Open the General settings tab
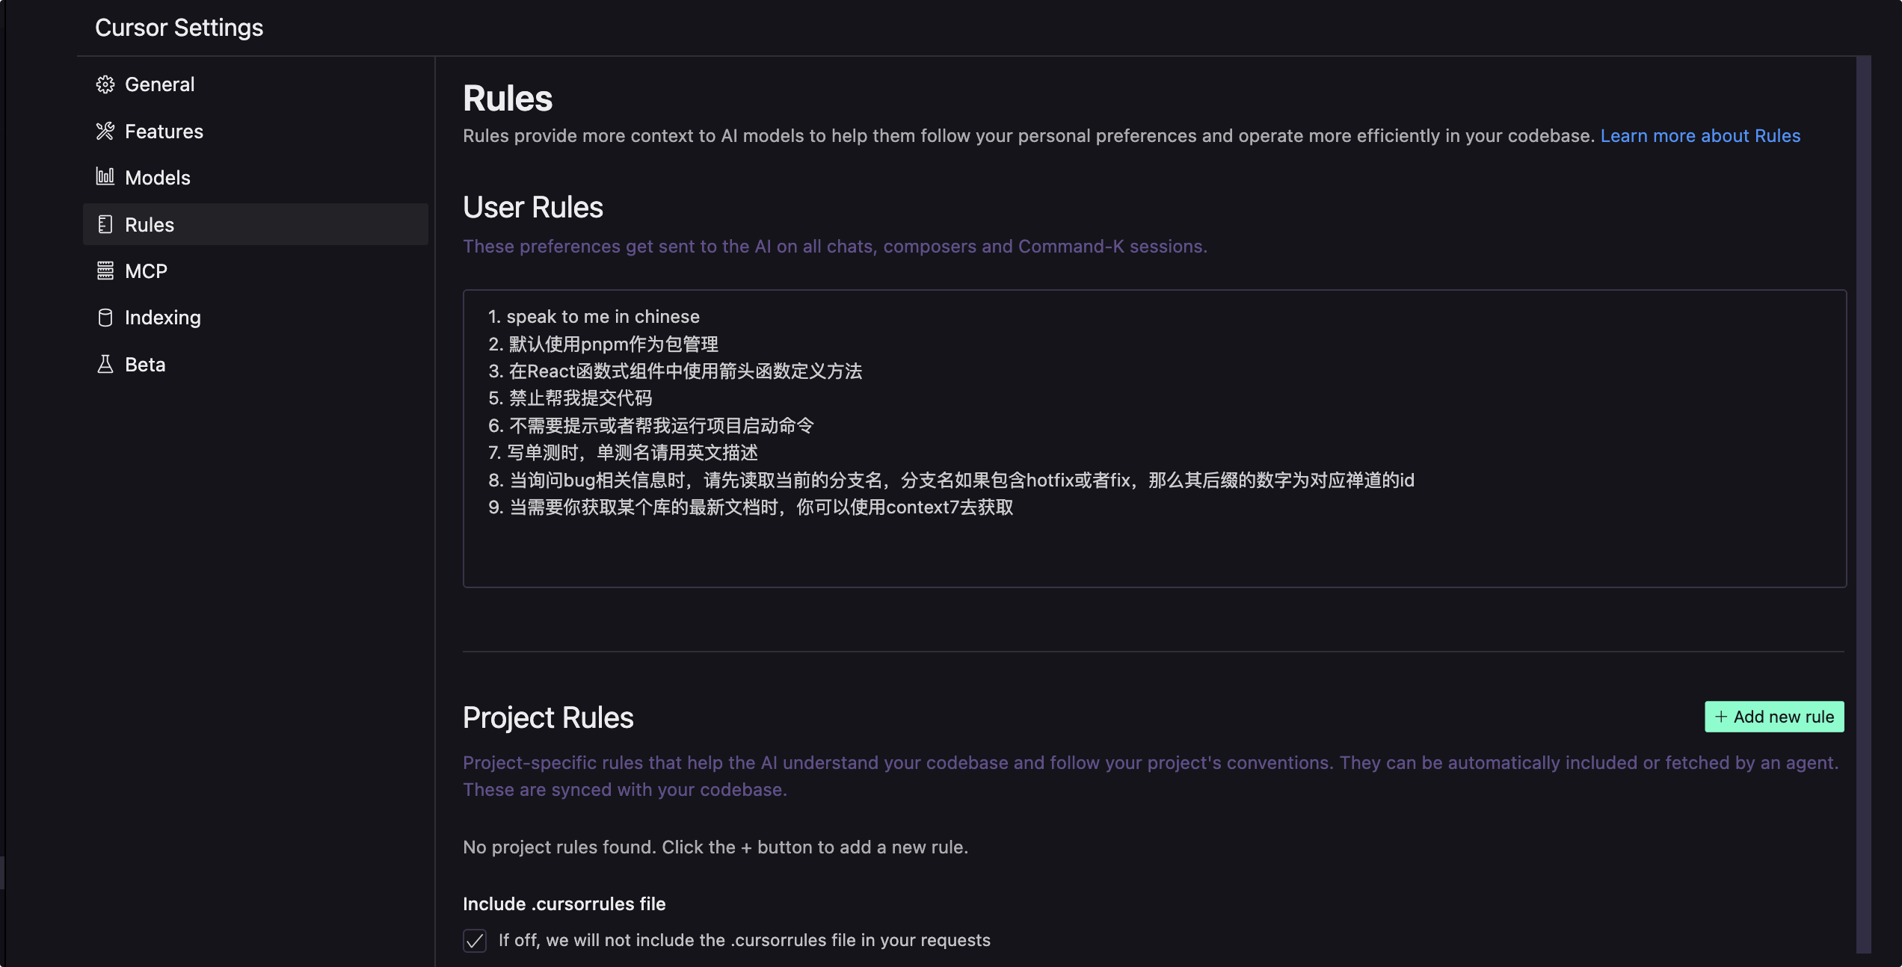1902x967 pixels. [x=159, y=84]
